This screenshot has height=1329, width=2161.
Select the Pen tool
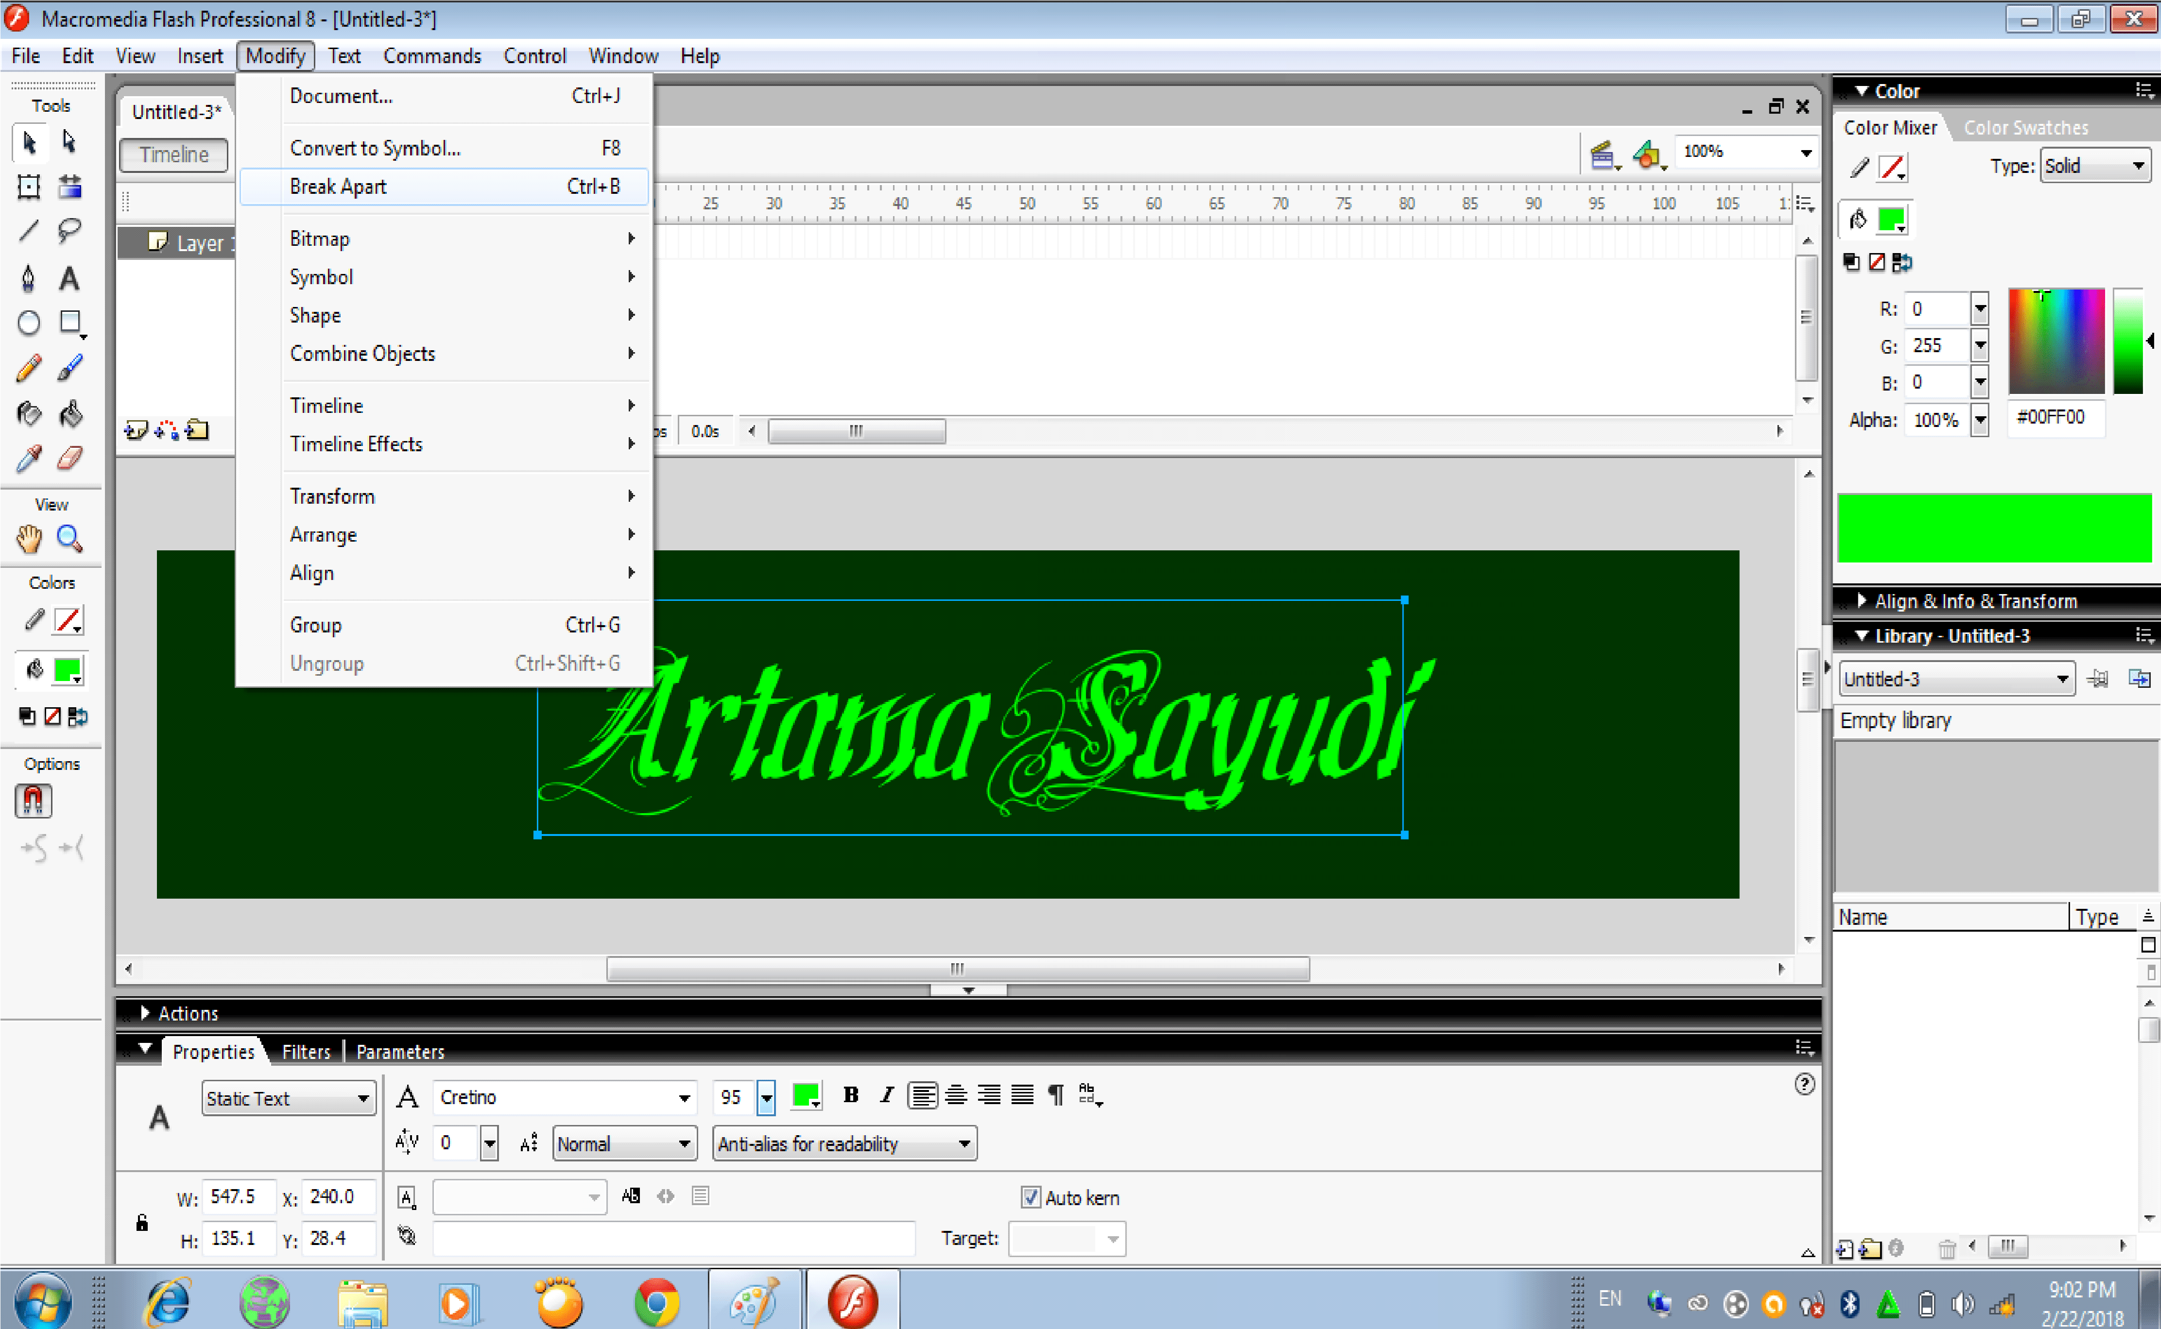coord(28,279)
